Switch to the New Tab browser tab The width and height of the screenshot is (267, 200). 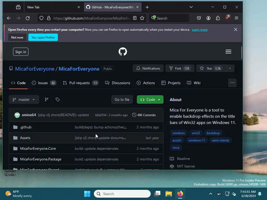tap(53, 7)
